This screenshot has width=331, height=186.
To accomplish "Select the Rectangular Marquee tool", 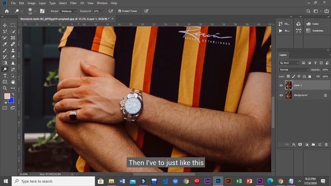I will click(x=13, y=25).
